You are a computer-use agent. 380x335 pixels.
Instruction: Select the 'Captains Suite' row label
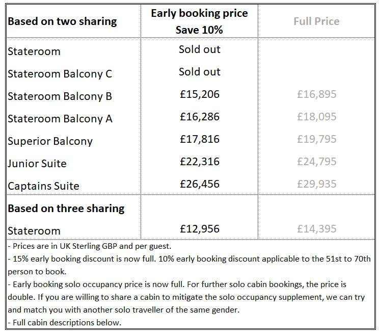tap(43, 186)
